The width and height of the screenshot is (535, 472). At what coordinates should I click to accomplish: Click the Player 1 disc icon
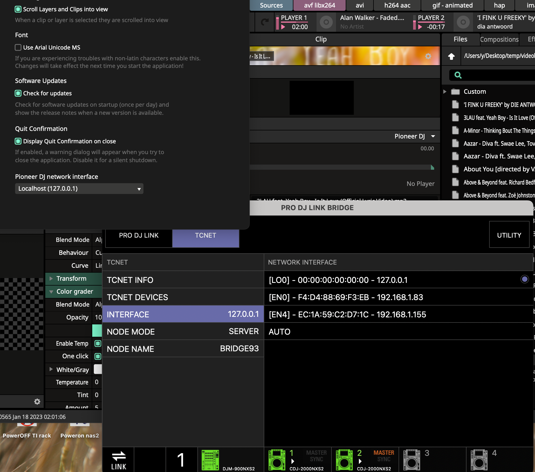[x=326, y=22]
